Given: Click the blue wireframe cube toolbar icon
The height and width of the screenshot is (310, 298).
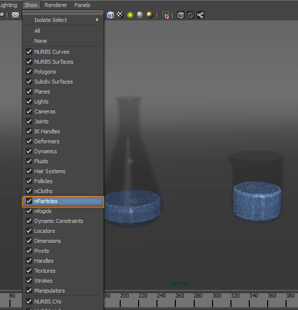Looking at the screenshot, I should tap(110, 15).
